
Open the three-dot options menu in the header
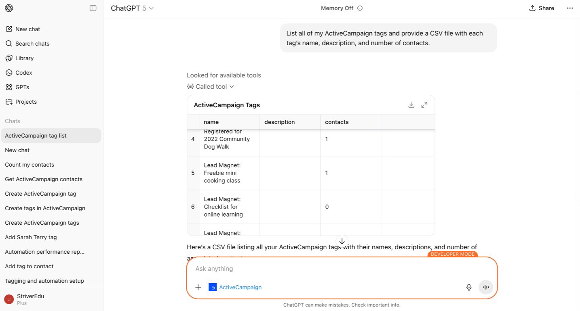[570, 8]
